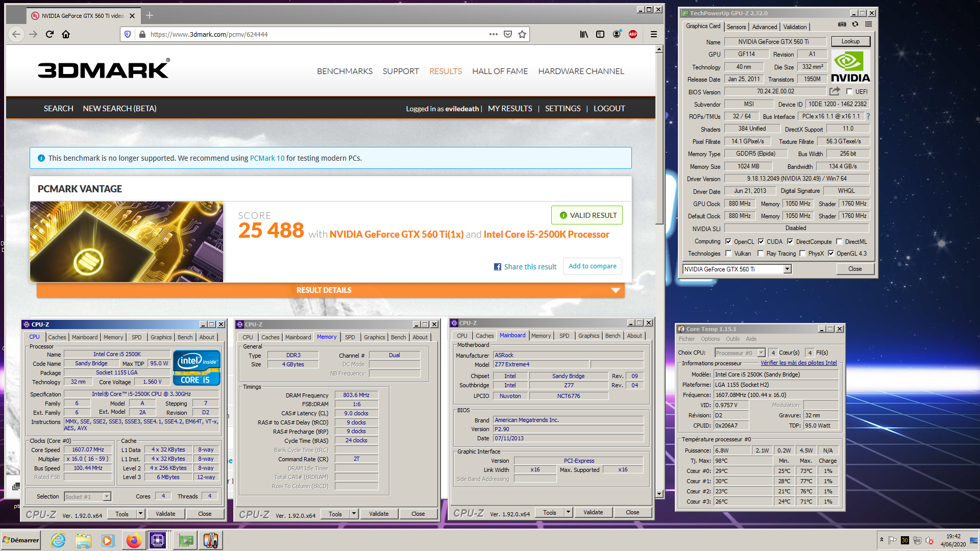The image size is (980, 551).
Task: Open the HALL OF FAME menu on 3DMark
Action: [x=500, y=71]
